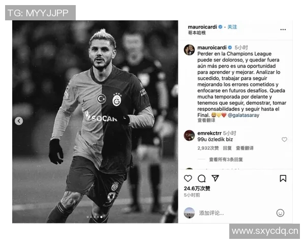Click the 哥本哈根 location label

coord(197,33)
